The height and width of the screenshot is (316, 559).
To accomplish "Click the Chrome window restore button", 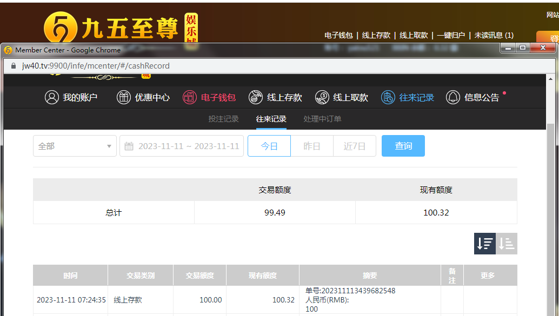I will (523, 48).
